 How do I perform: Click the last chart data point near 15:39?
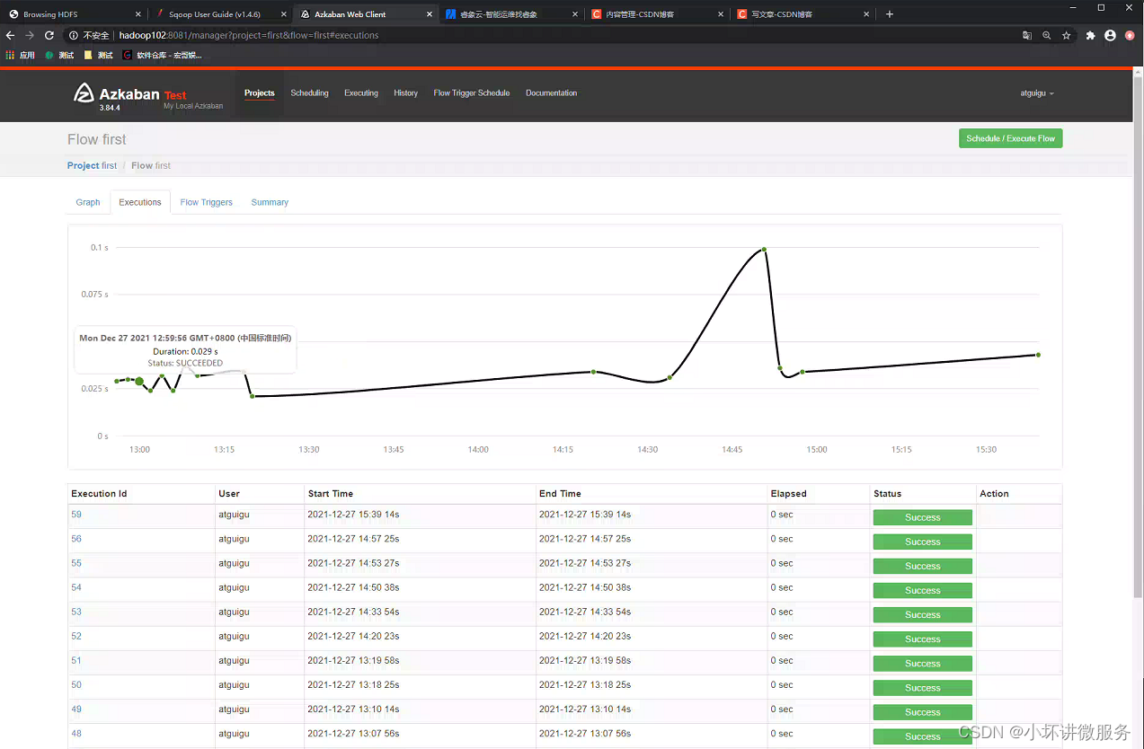1038,355
